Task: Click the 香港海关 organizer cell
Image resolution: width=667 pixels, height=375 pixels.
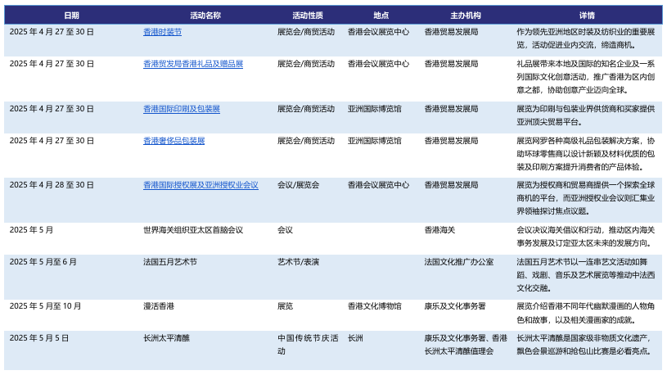Action: (x=439, y=230)
